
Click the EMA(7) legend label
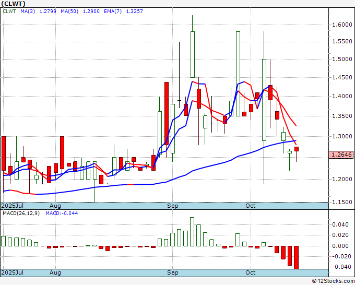coord(113,11)
